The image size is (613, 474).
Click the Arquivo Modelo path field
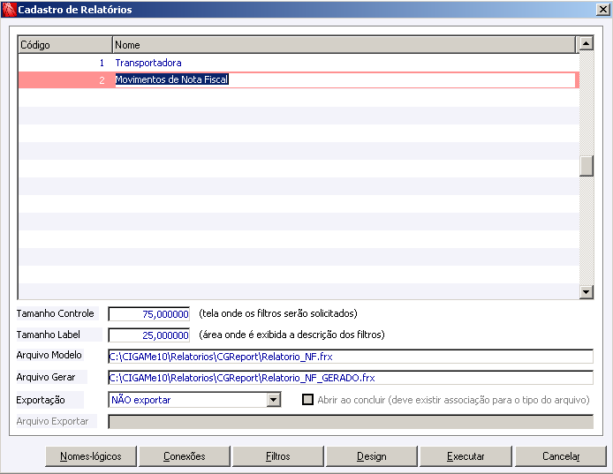351,357
